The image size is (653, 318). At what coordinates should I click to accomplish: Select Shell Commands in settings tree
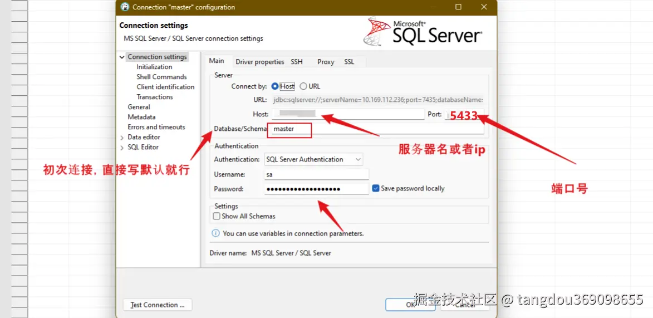click(161, 77)
